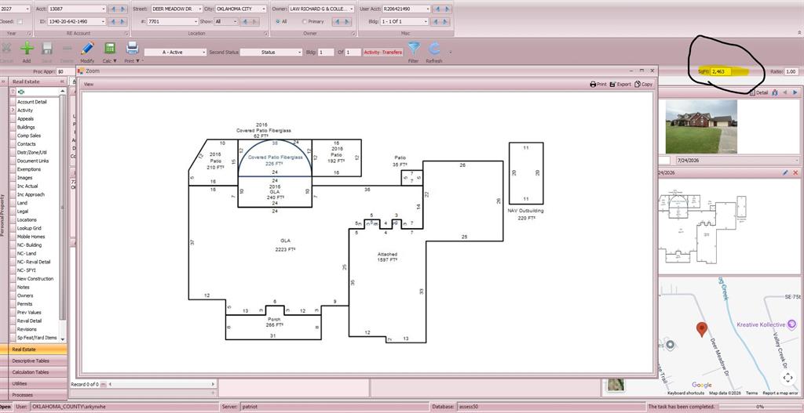Viewport: 804px width, 413px height.
Task: Open the Second Status dropdown
Action: [x=299, y=53]
